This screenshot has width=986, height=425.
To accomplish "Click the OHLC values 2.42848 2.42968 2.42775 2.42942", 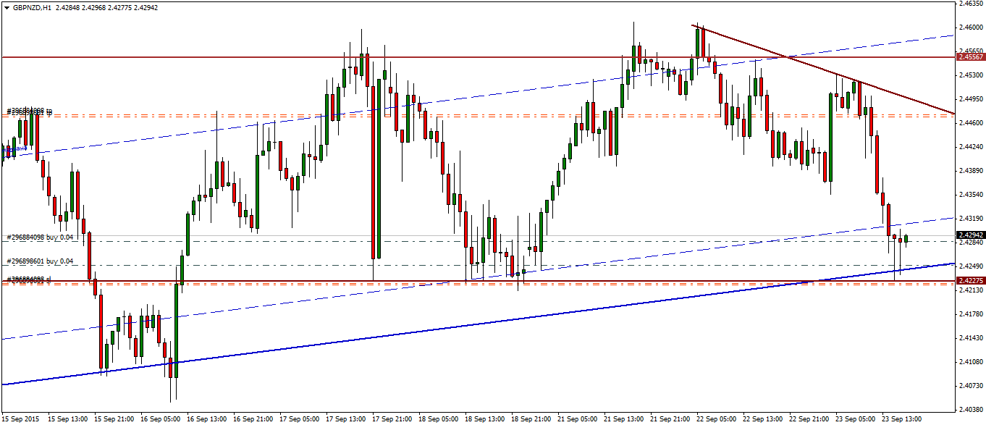I will click(106, 7).
